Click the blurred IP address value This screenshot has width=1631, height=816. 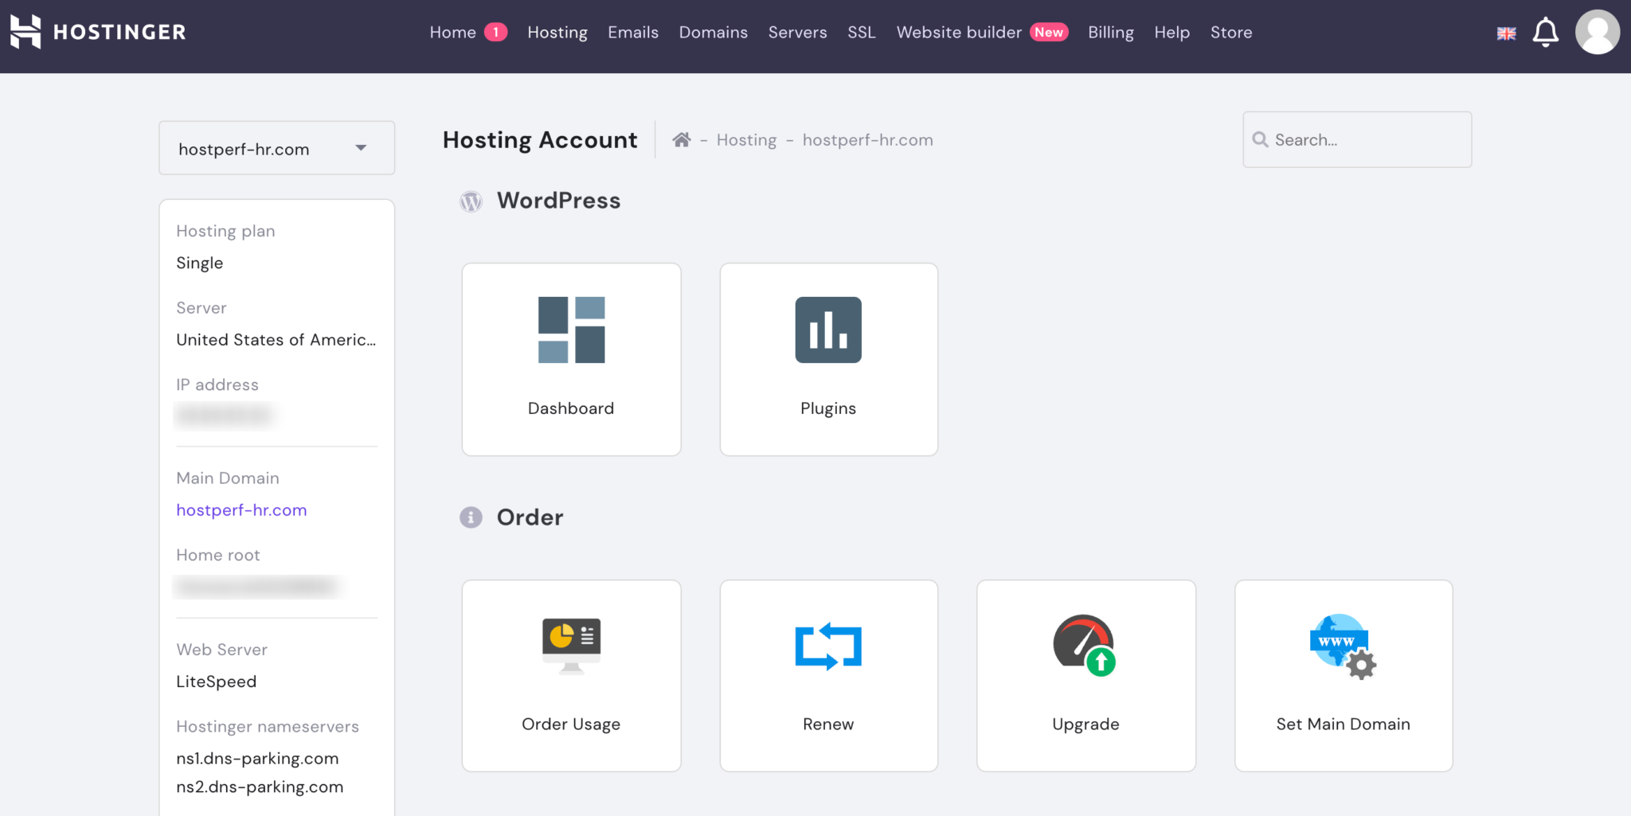point(225,415)
